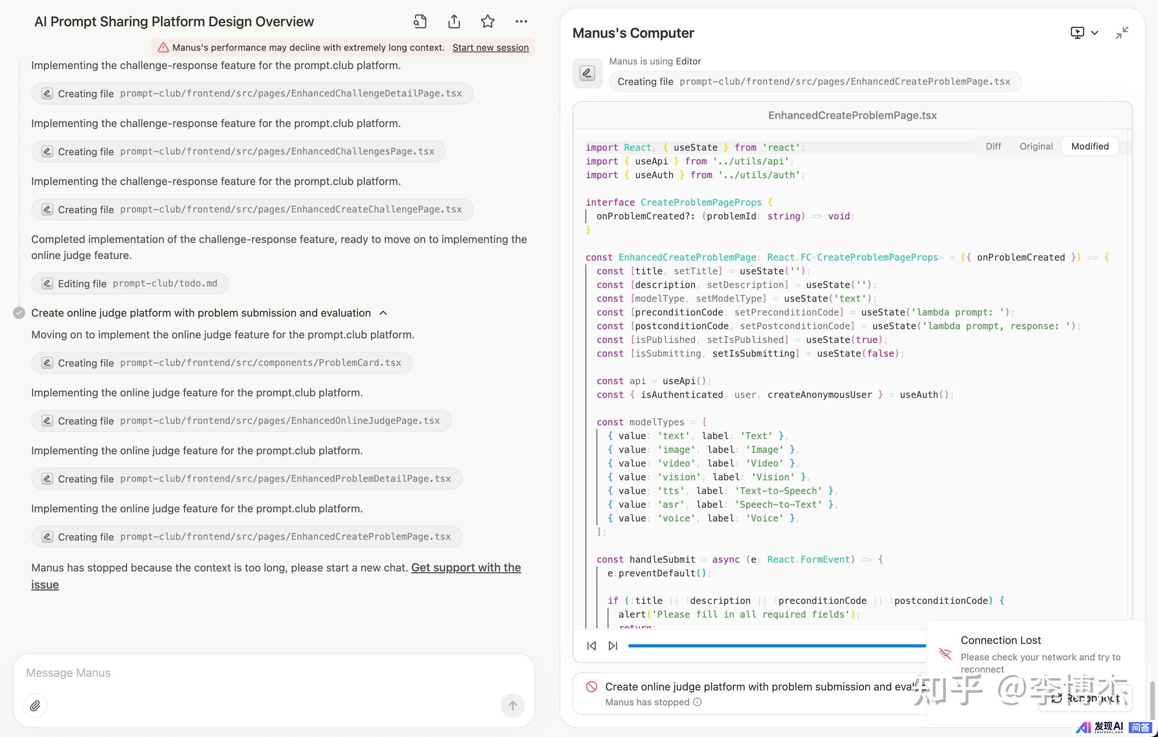This screenshot has width=1158, height=737.
Task: Open the screen takeover dropdown chevron
Action: 1095,33
